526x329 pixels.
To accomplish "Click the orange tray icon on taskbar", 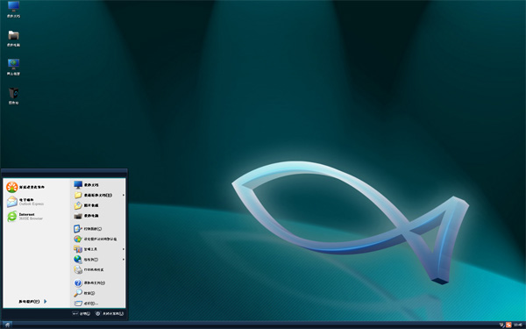I will click(x=508, y=325).
